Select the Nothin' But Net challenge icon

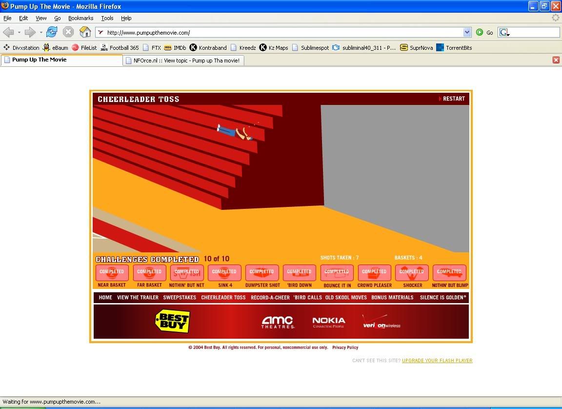point(187,273)
